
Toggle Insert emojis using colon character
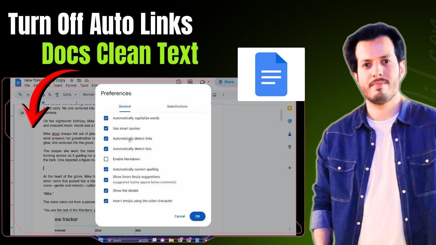pos(106,201)
